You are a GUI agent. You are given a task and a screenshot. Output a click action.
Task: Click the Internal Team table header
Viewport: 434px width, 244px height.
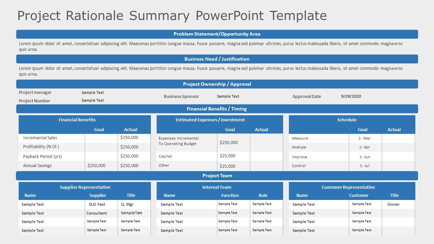(217, 187)
